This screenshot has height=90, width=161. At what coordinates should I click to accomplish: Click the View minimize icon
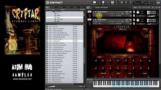[154, 2]
